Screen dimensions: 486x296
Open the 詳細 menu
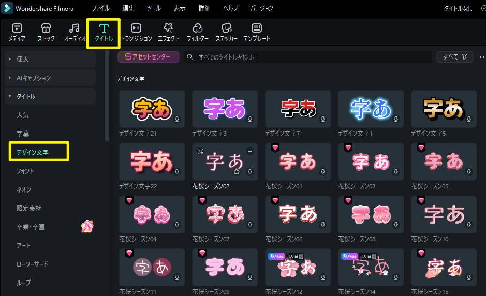pos(204,8)
